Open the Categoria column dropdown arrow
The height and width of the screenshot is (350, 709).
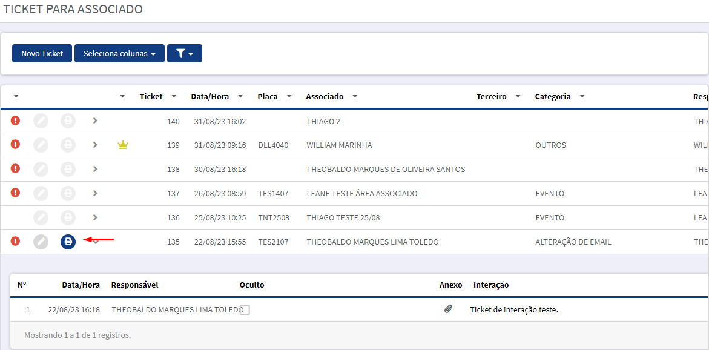click(x=582, y=97)
